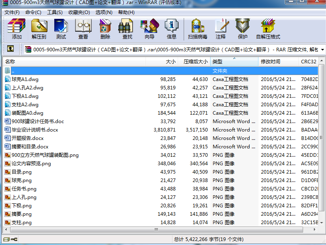Click the 保护 (Protect) shield icon
The image size is (326, 245).
pos(242,26)
